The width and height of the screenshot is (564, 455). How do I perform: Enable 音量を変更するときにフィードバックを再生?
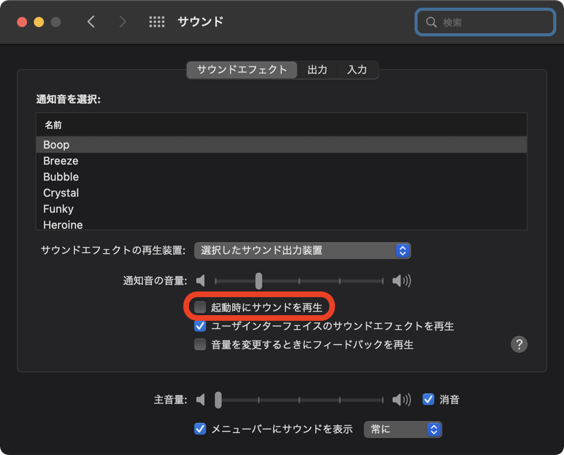pyautogui.click(x=200, y=344)
